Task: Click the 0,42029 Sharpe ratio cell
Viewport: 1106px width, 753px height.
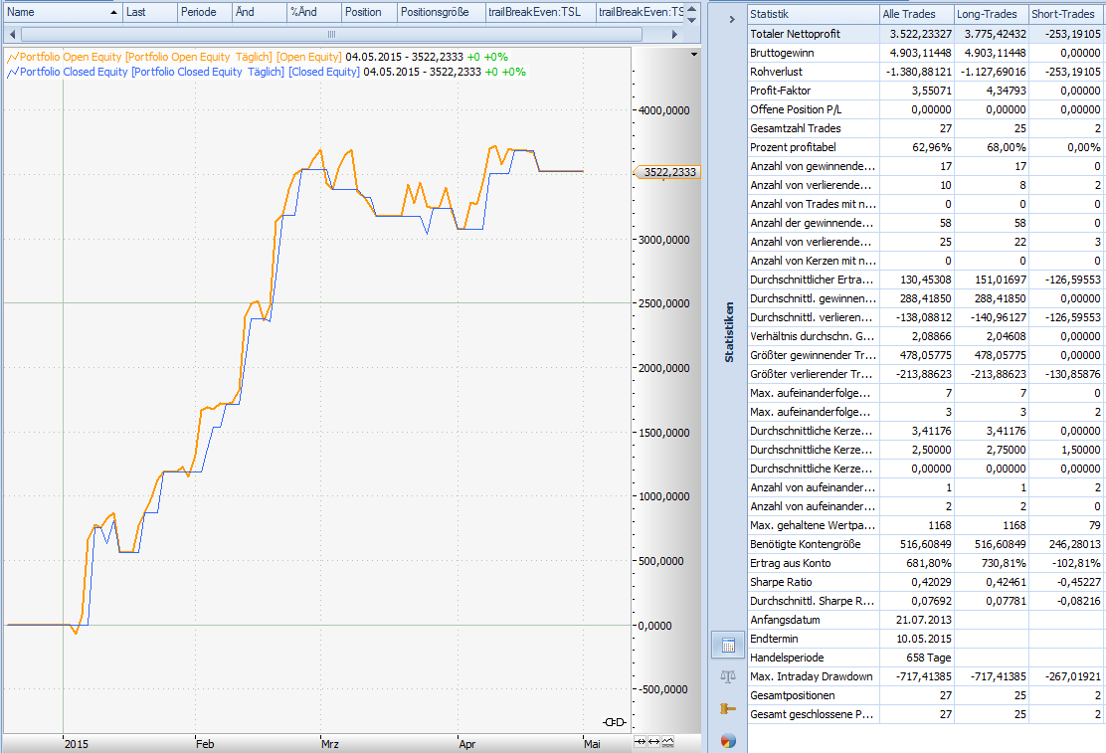Action: point(917,582)
